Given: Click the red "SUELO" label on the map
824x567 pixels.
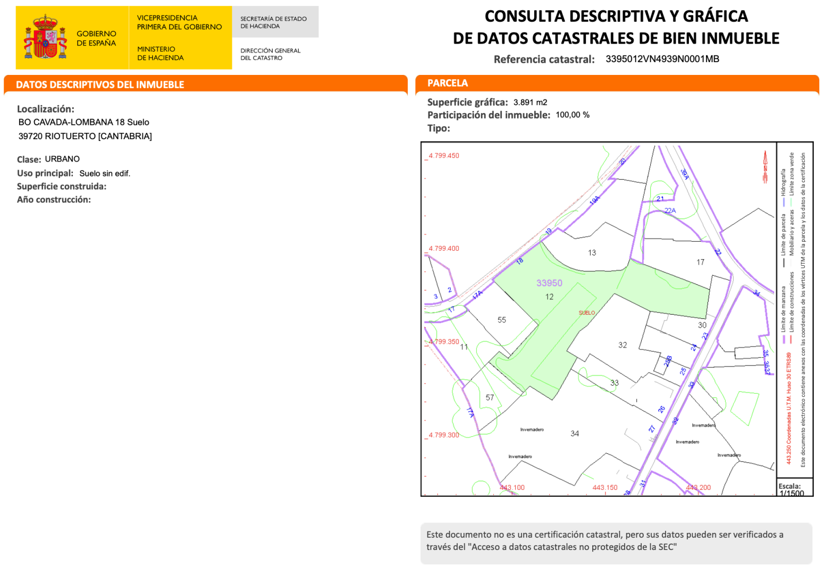Looking at the screenshot, I should tap(587, 312).
